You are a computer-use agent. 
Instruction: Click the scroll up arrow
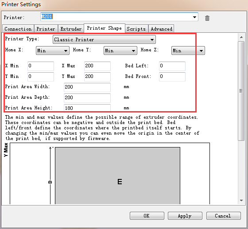click(241, 37)
